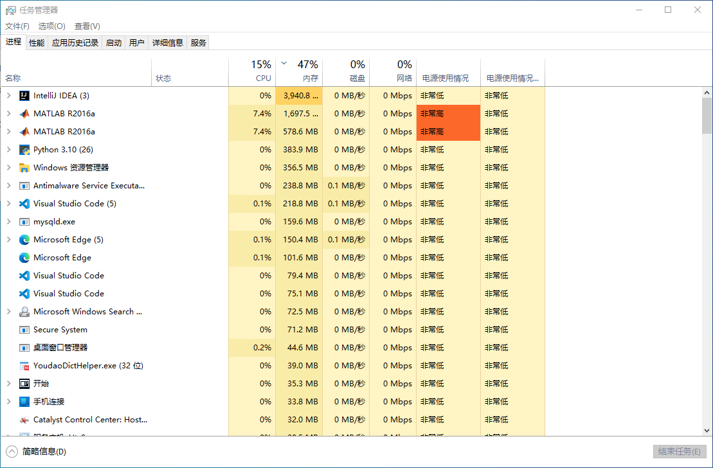The image size is (713, 468).
Task: Click the YoudaoDictHelper.exe icon
Action: tap(24, 366)
